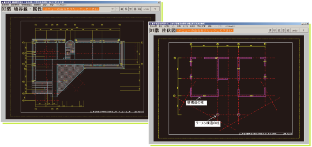
Task: Maximize the 01階 柱伏図 window
Action: [305, 24]
